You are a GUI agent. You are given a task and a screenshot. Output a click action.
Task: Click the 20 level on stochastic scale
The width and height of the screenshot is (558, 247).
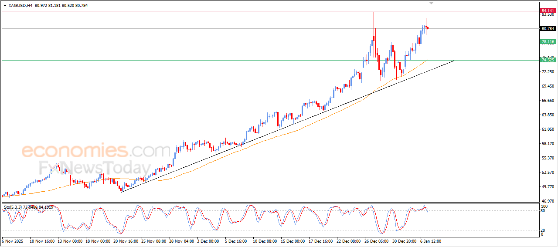pos(543,230)
